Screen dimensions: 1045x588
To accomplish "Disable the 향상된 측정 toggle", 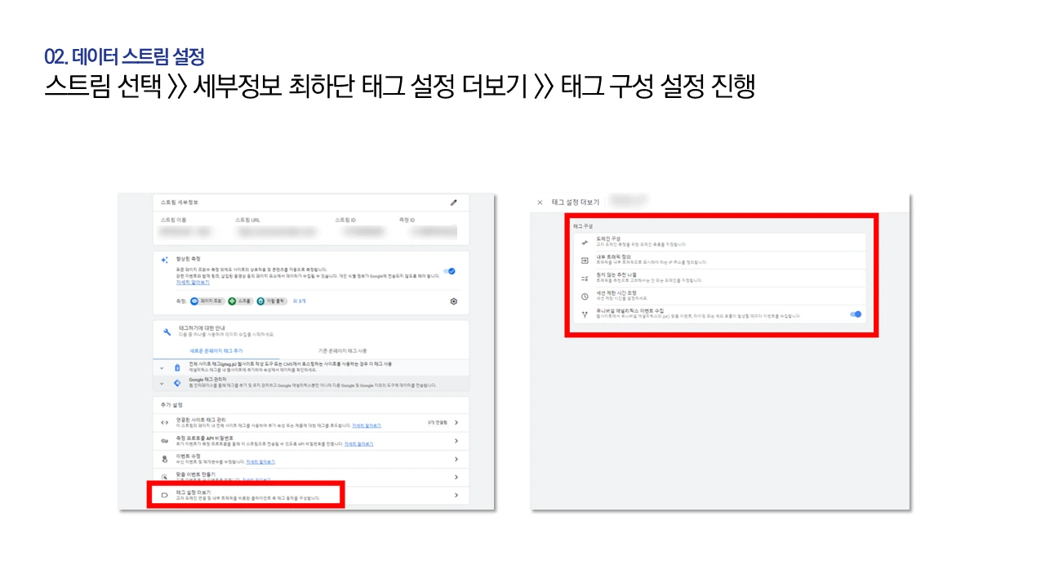I will tap(451, 271).
